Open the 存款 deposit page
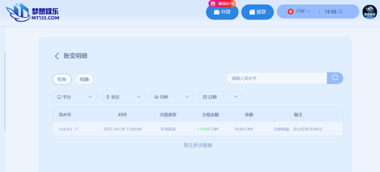 coord(222,12)
